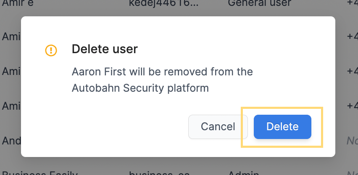Click the italic phone placeholder in the Admin row
358x175 pixels.
click(x=352, y=173)
